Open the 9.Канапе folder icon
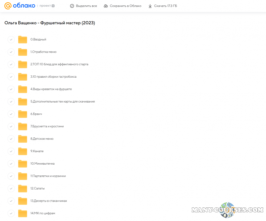The image size is (266, 221). point(23,151)
